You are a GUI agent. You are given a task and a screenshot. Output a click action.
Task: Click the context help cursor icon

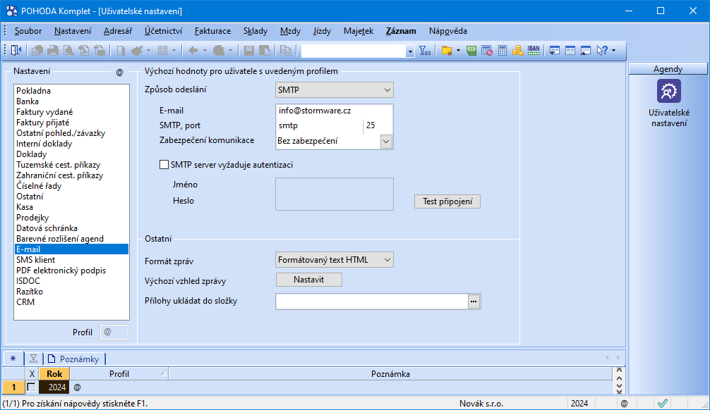point(602,50)
